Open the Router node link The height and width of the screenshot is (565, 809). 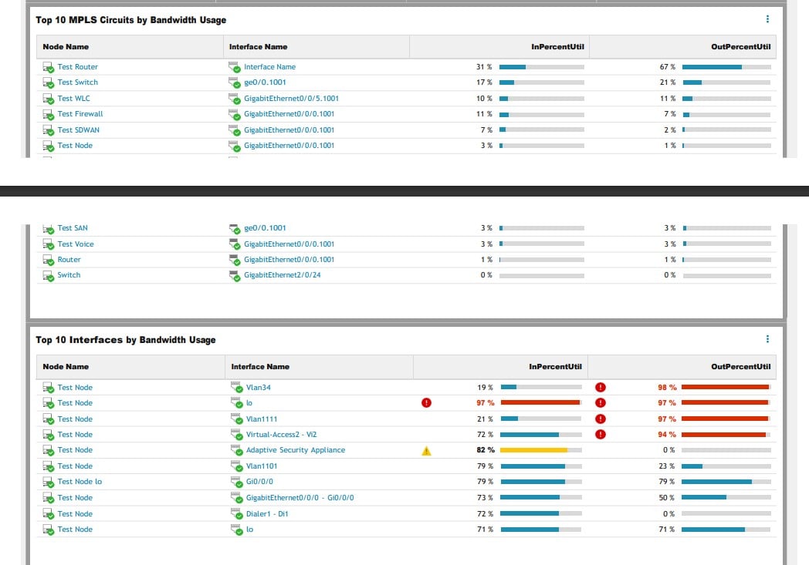[69, 259]
